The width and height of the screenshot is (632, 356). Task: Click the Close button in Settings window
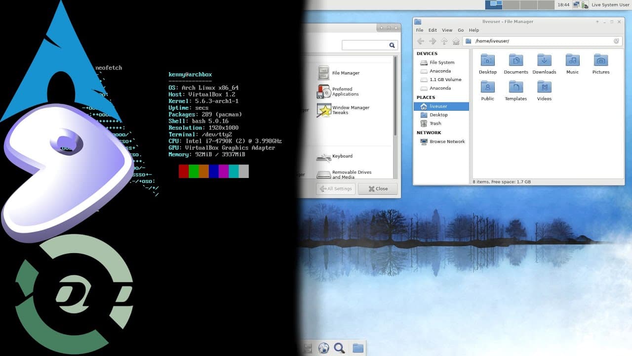377,188
